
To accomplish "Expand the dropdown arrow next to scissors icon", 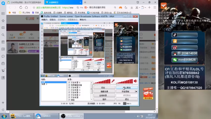I will tap(139, 8).
